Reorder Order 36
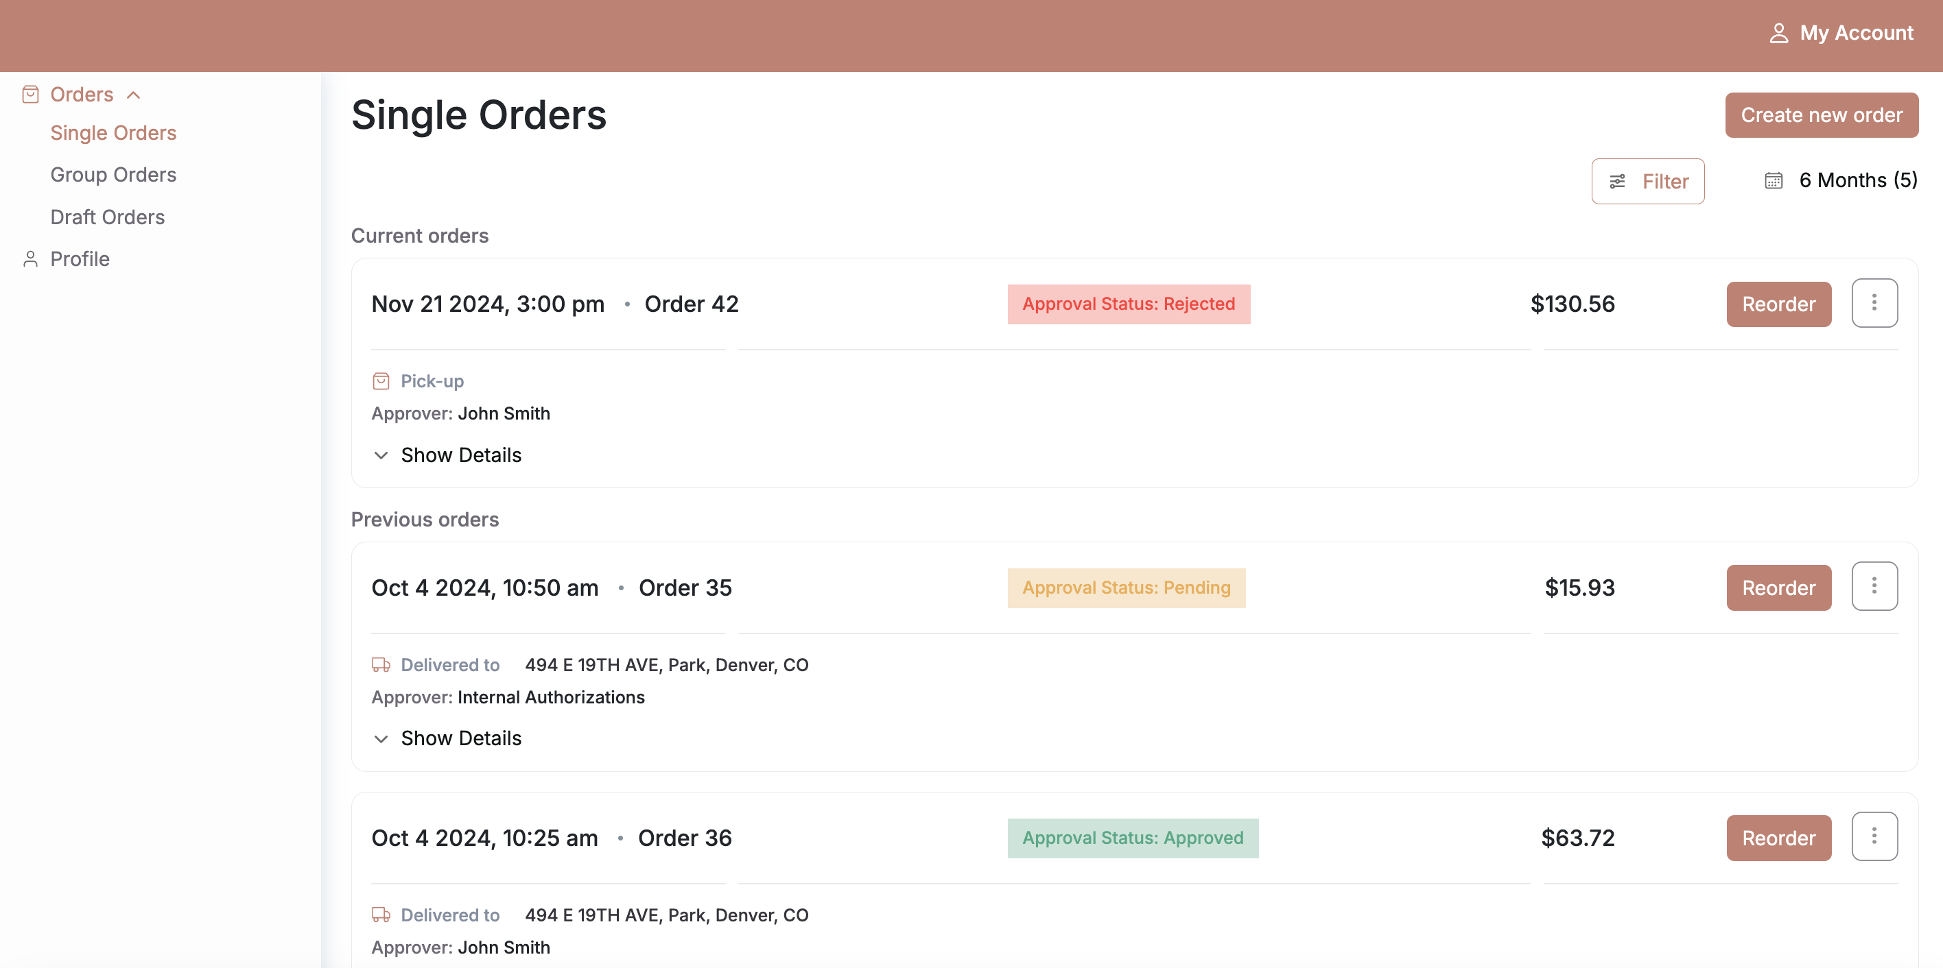This screenshot has height=968, width=1943. [x=1778, y=838]
